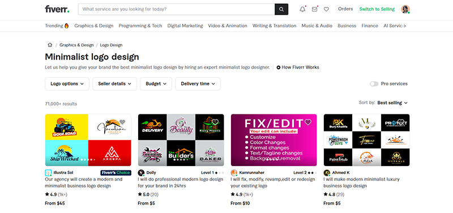Screen dimensions: 453x213
Task: Click Logo Design breadcrumb
Action: [111, 45]
